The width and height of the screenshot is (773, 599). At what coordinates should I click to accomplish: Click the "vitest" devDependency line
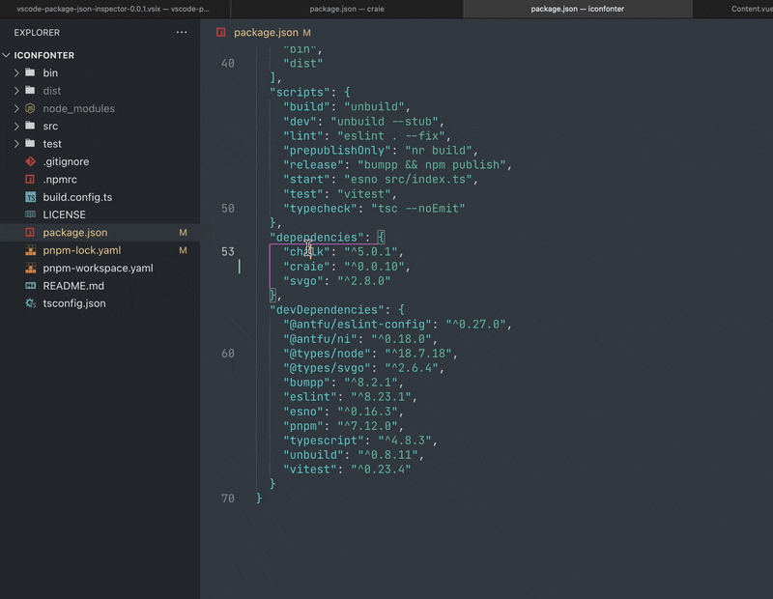tap(347, 470)
